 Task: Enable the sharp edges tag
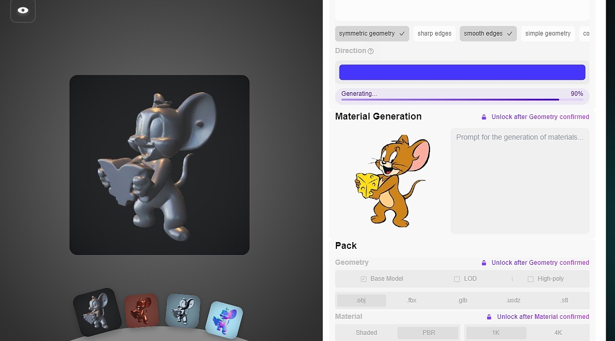434,33
